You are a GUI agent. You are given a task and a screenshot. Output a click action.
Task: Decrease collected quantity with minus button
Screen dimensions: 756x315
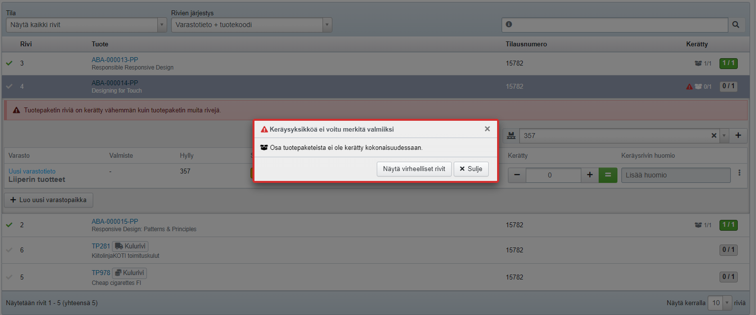(x=517, y=175)
